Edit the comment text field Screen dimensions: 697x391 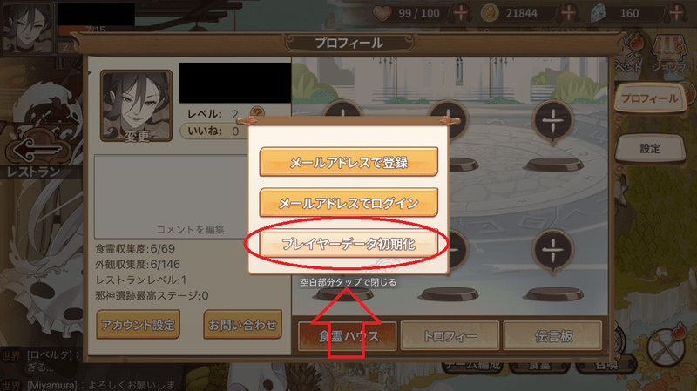(172, 197)
